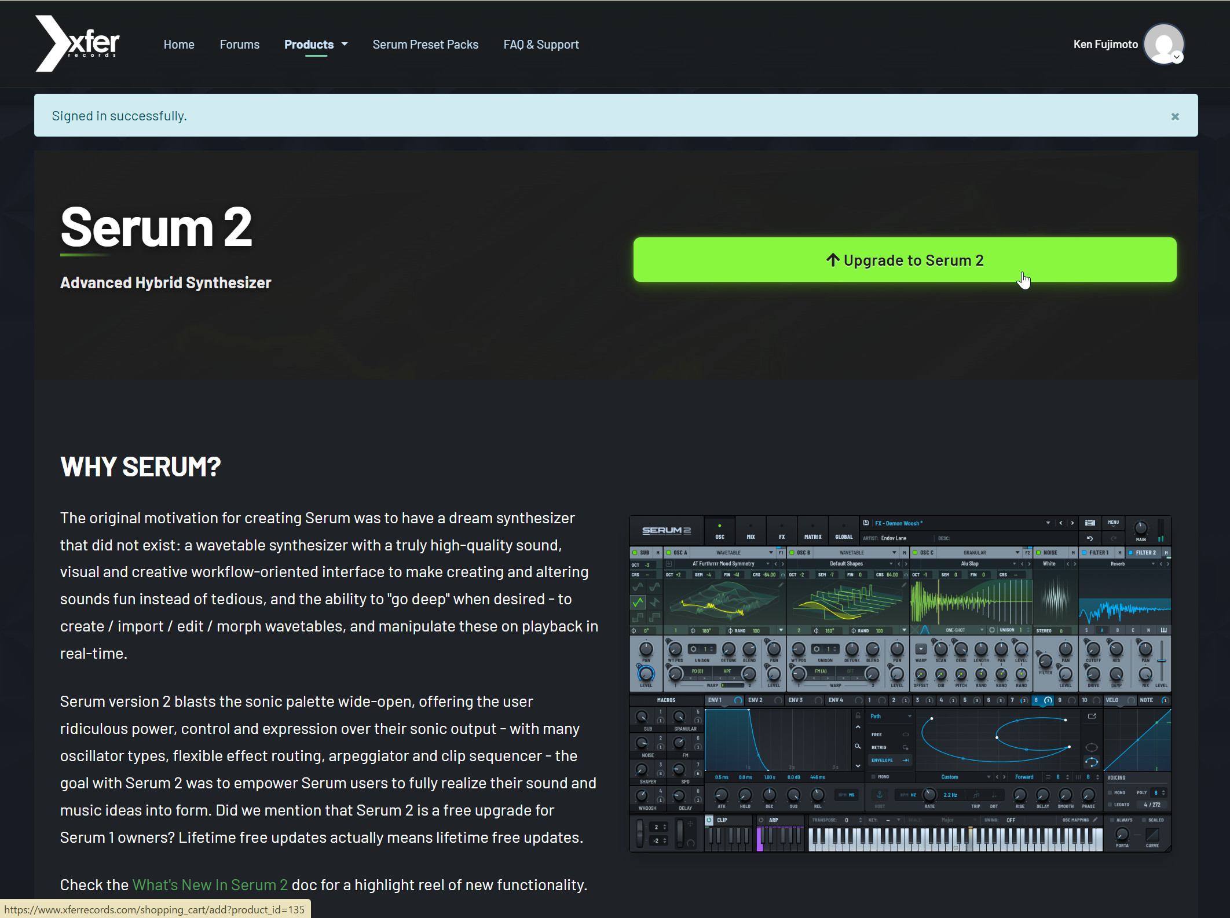The height and width of the screenshot is (918, 1230).
Task: Click the "WHY SERUM?" section heading
Action: [141, 467]
